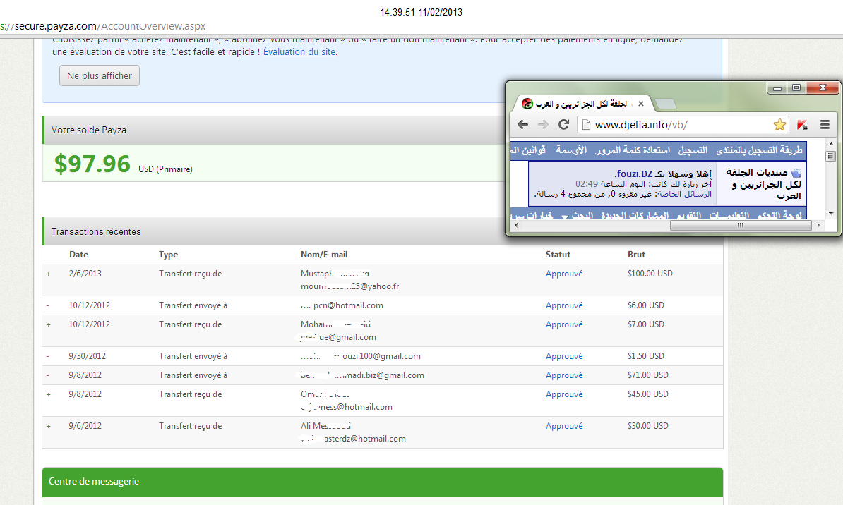
Task: Open the Évaluation du site link
Action: pyautogui.click(x=299, y=52)
